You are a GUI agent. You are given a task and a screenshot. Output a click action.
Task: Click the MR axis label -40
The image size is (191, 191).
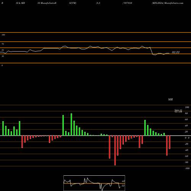tap(186, 150)
